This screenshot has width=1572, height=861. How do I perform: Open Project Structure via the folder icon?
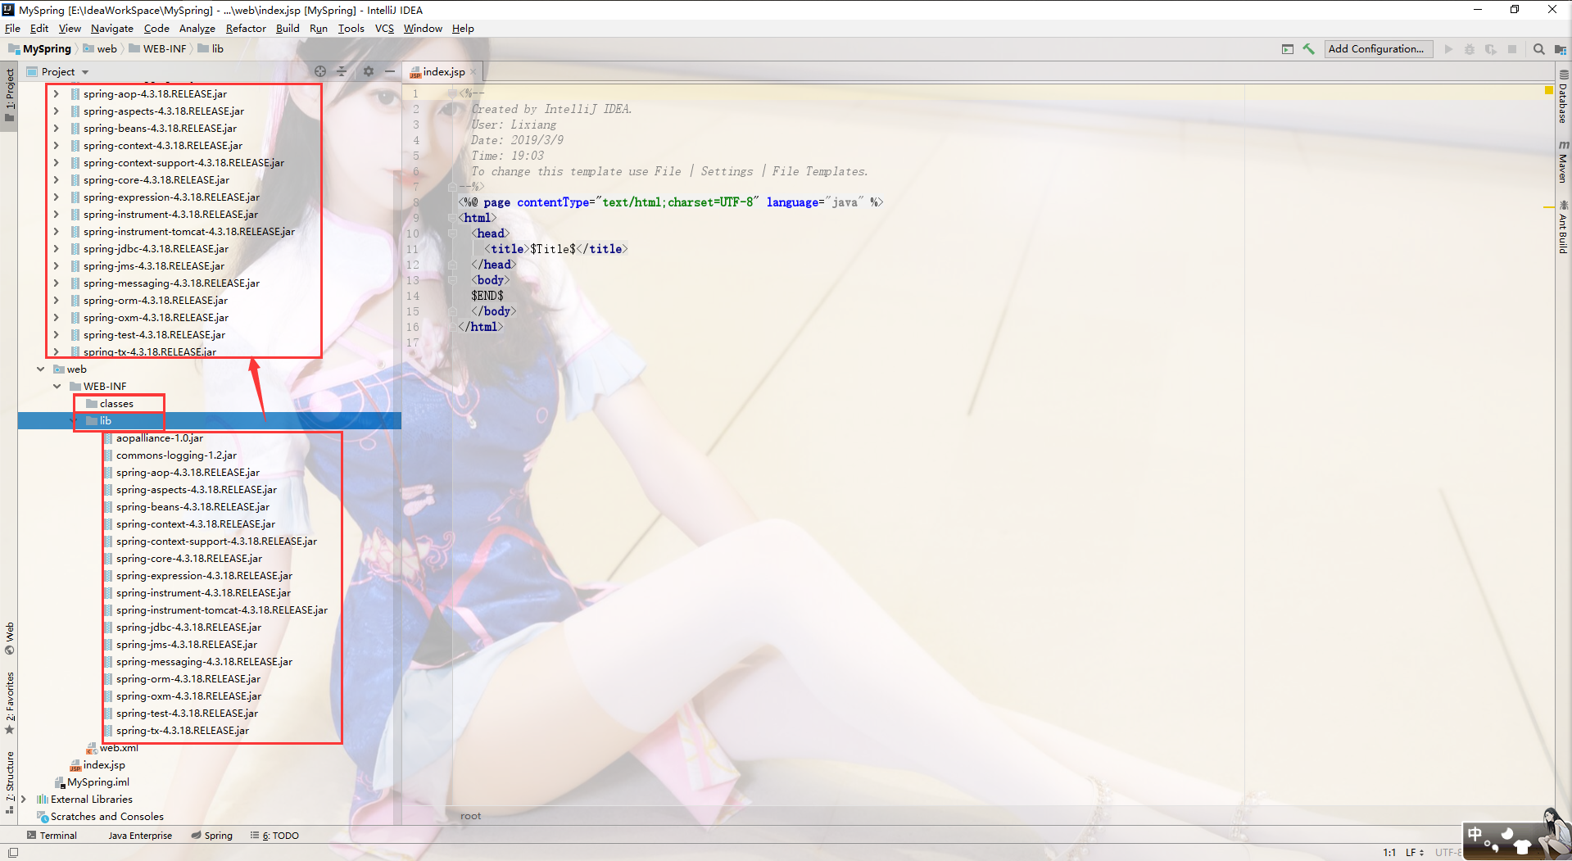tap(1560, 49)
